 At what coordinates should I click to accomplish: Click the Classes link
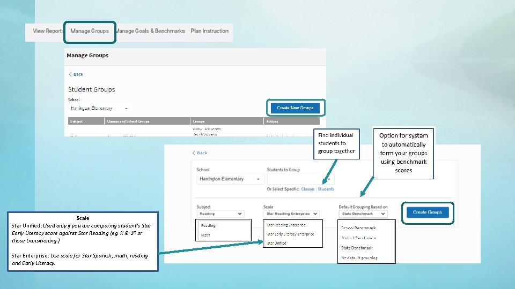click(x=308, y=189)
